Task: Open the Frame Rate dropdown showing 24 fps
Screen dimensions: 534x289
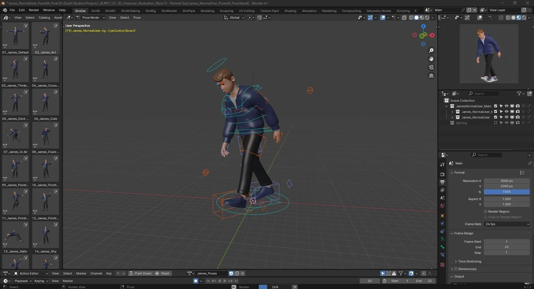Action: [507, 224]
